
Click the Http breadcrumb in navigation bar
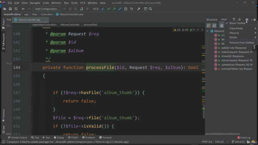point(34,14)
